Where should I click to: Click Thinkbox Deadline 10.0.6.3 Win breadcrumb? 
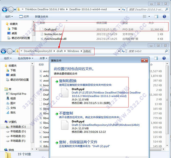(x=45, y=9)
